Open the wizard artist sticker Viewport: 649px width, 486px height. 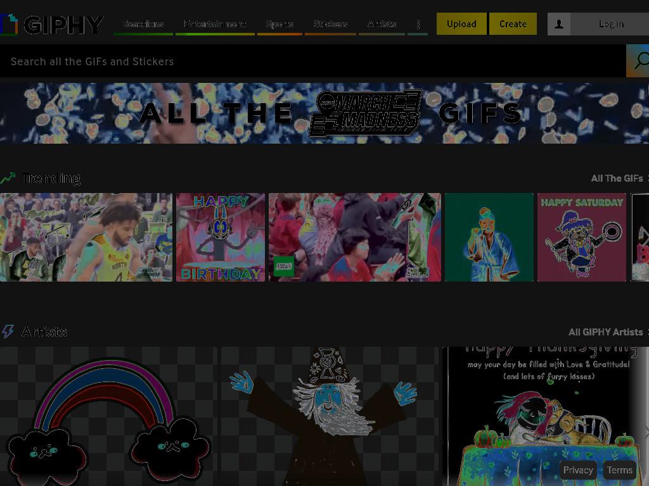click(330, 416)
